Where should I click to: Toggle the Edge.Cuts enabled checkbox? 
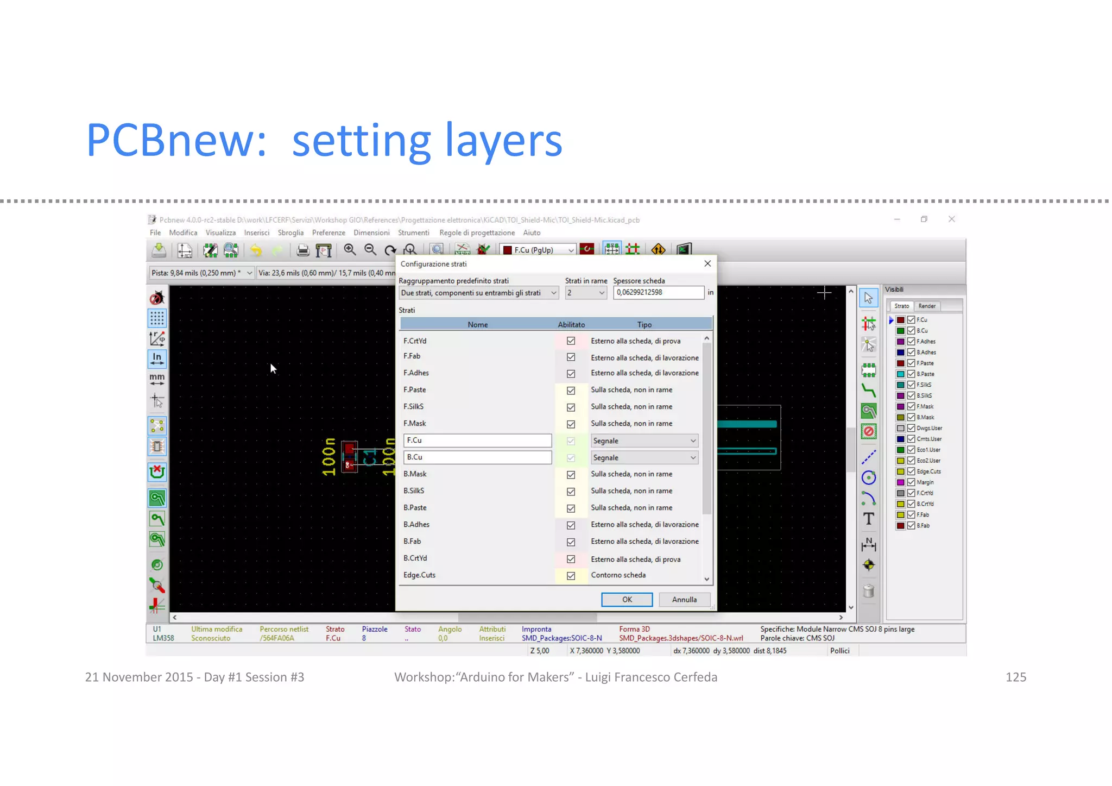571,576
